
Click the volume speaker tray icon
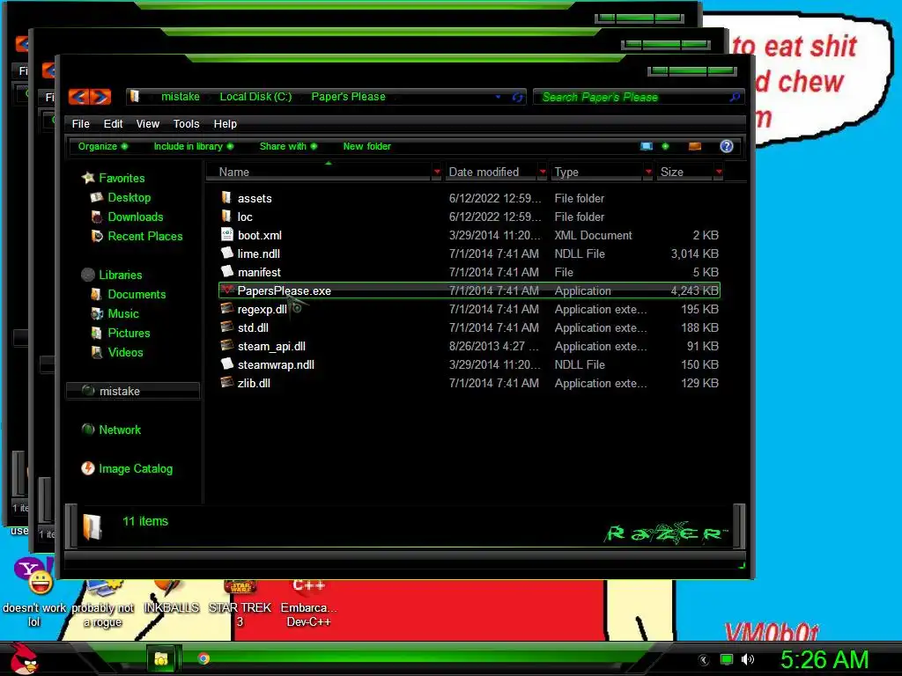748,659
